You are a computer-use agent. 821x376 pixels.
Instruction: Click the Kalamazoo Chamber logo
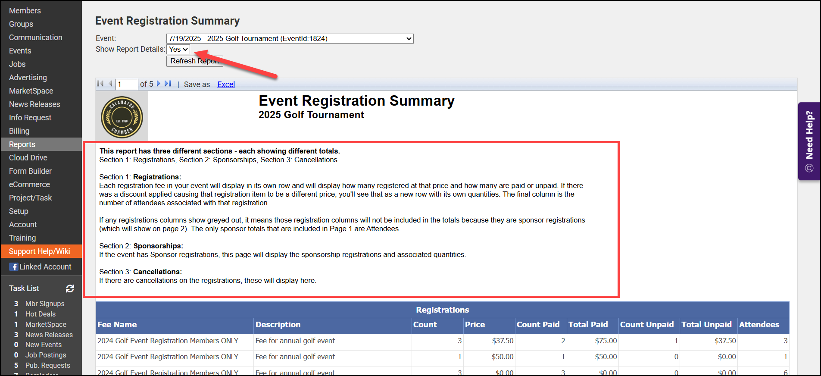122,117
